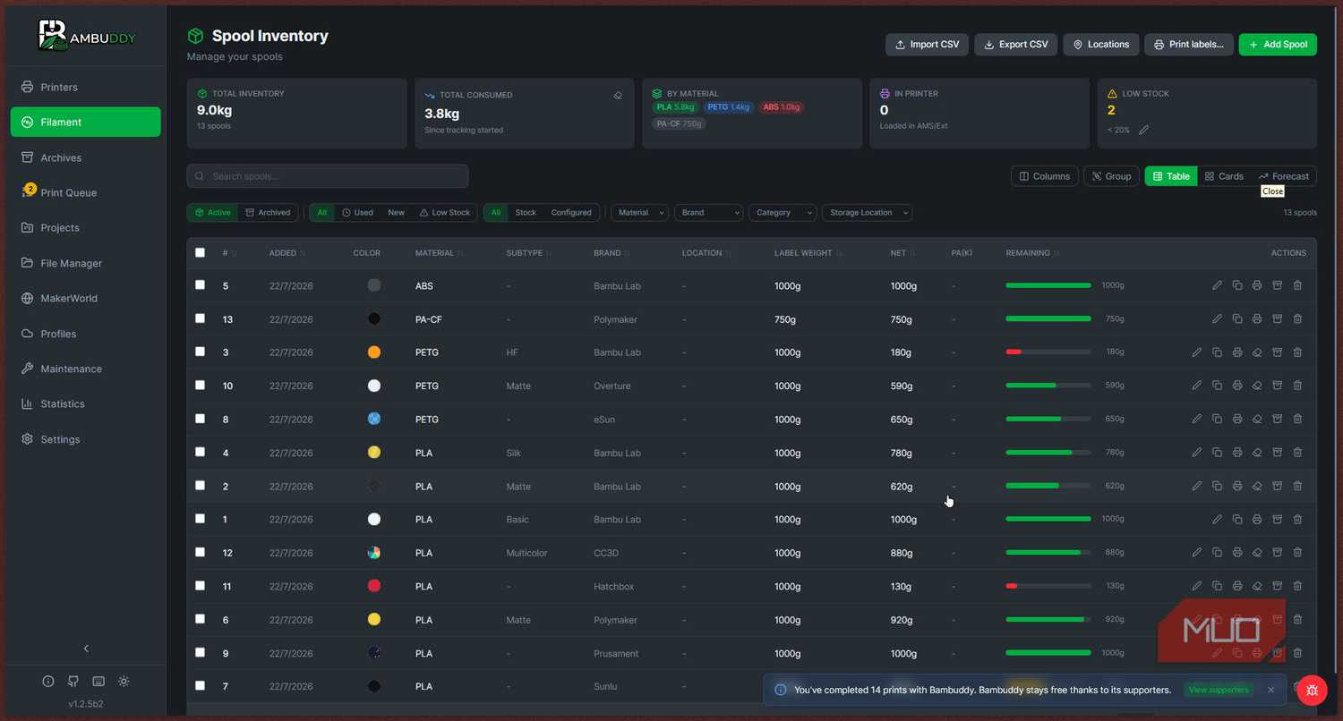Click the orange color swatch of spool 3
Image resolution: width=1343 pixels, height=721 pixels.
pyautogui.click(x=374, y=352)
